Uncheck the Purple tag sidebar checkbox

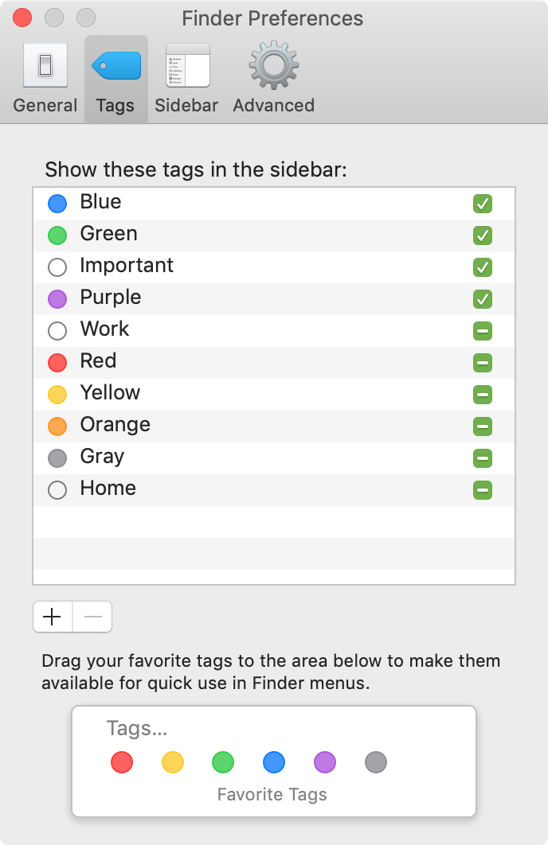click(483, 299)
